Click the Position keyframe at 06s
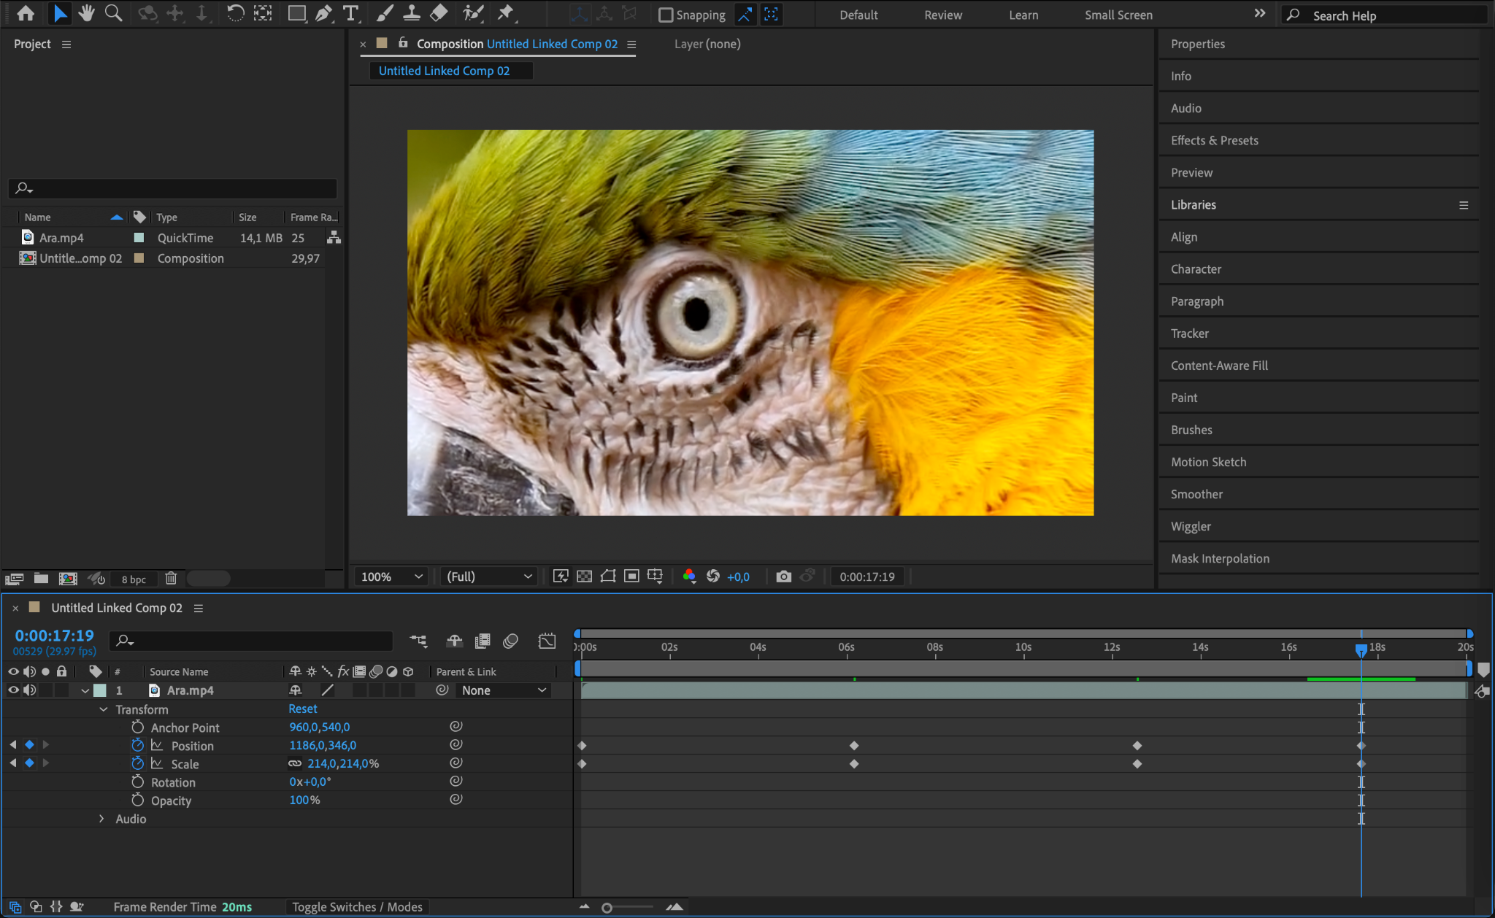This screenshot has width=1495, height=918. click(x=854, y=746)
